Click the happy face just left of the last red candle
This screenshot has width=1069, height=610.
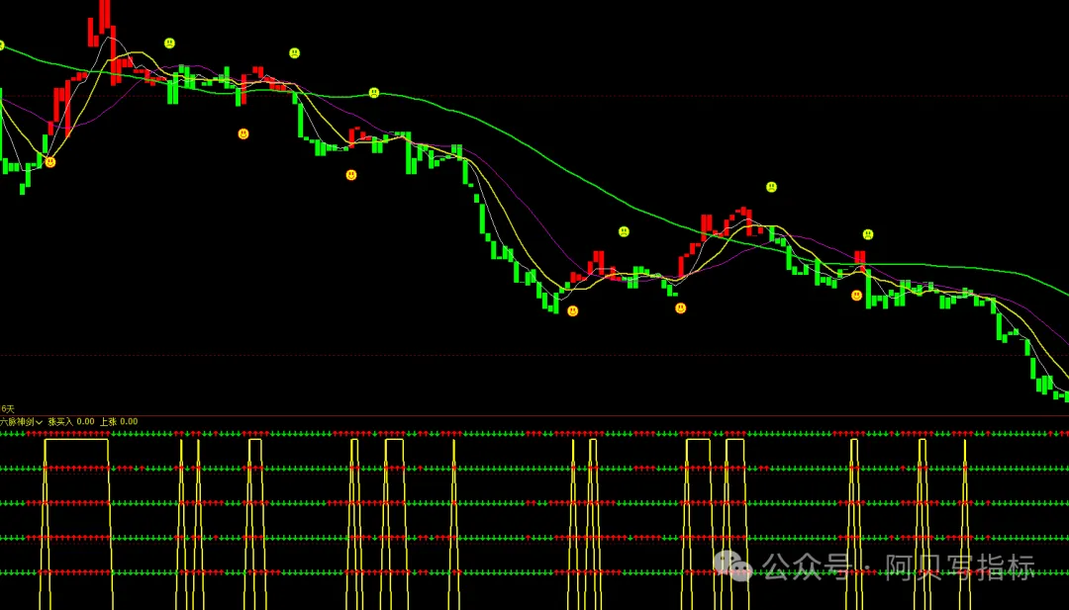click(857, 296)
